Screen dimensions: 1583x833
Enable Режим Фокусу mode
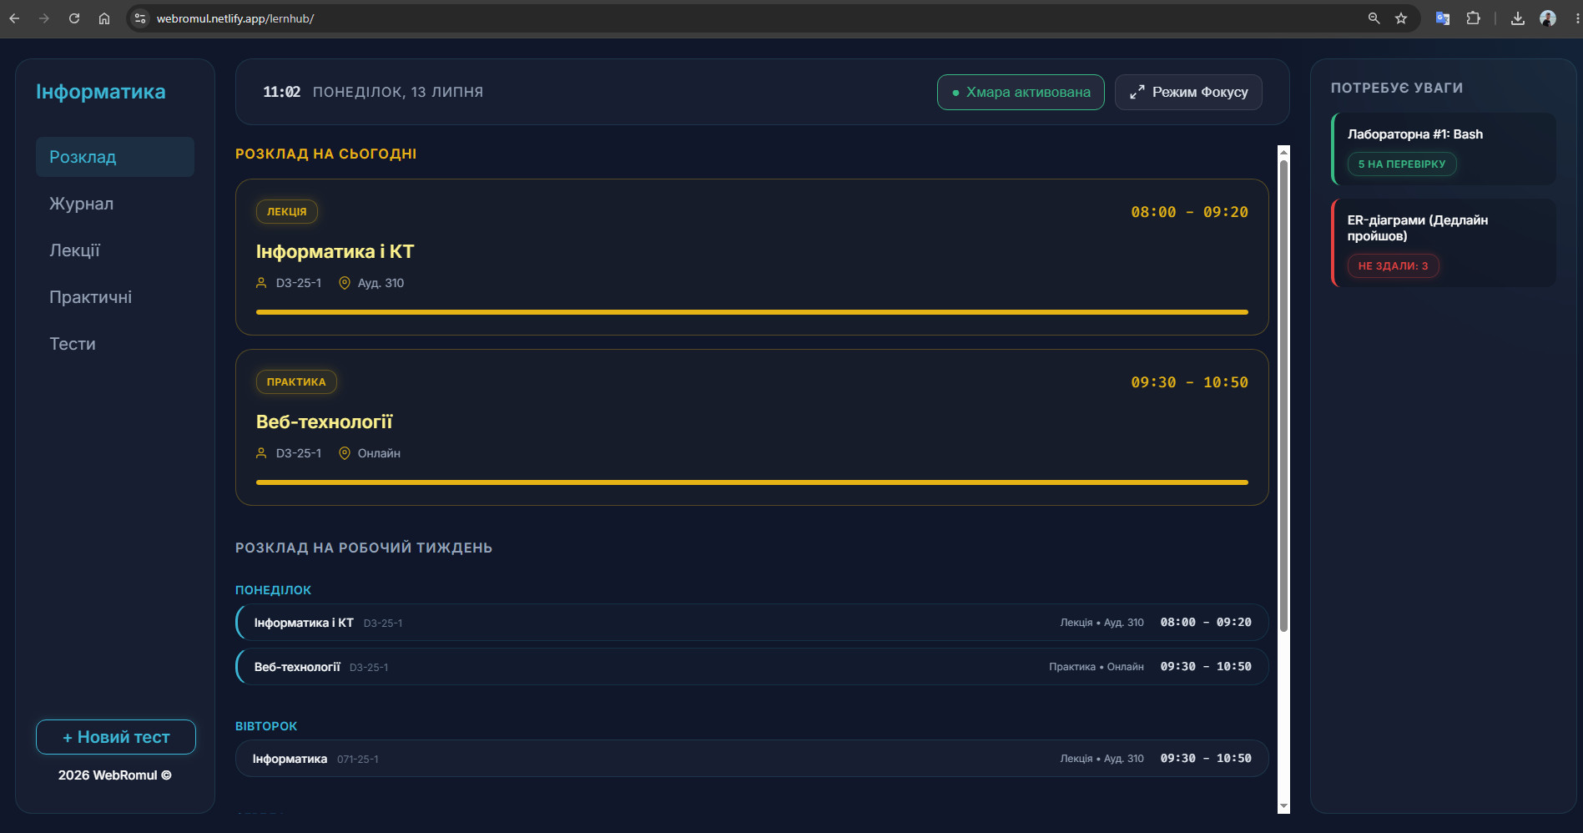tap(1188, 92)
